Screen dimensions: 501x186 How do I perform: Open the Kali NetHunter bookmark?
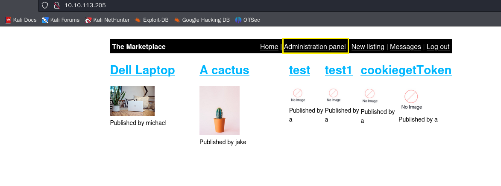tap(107, 20)
